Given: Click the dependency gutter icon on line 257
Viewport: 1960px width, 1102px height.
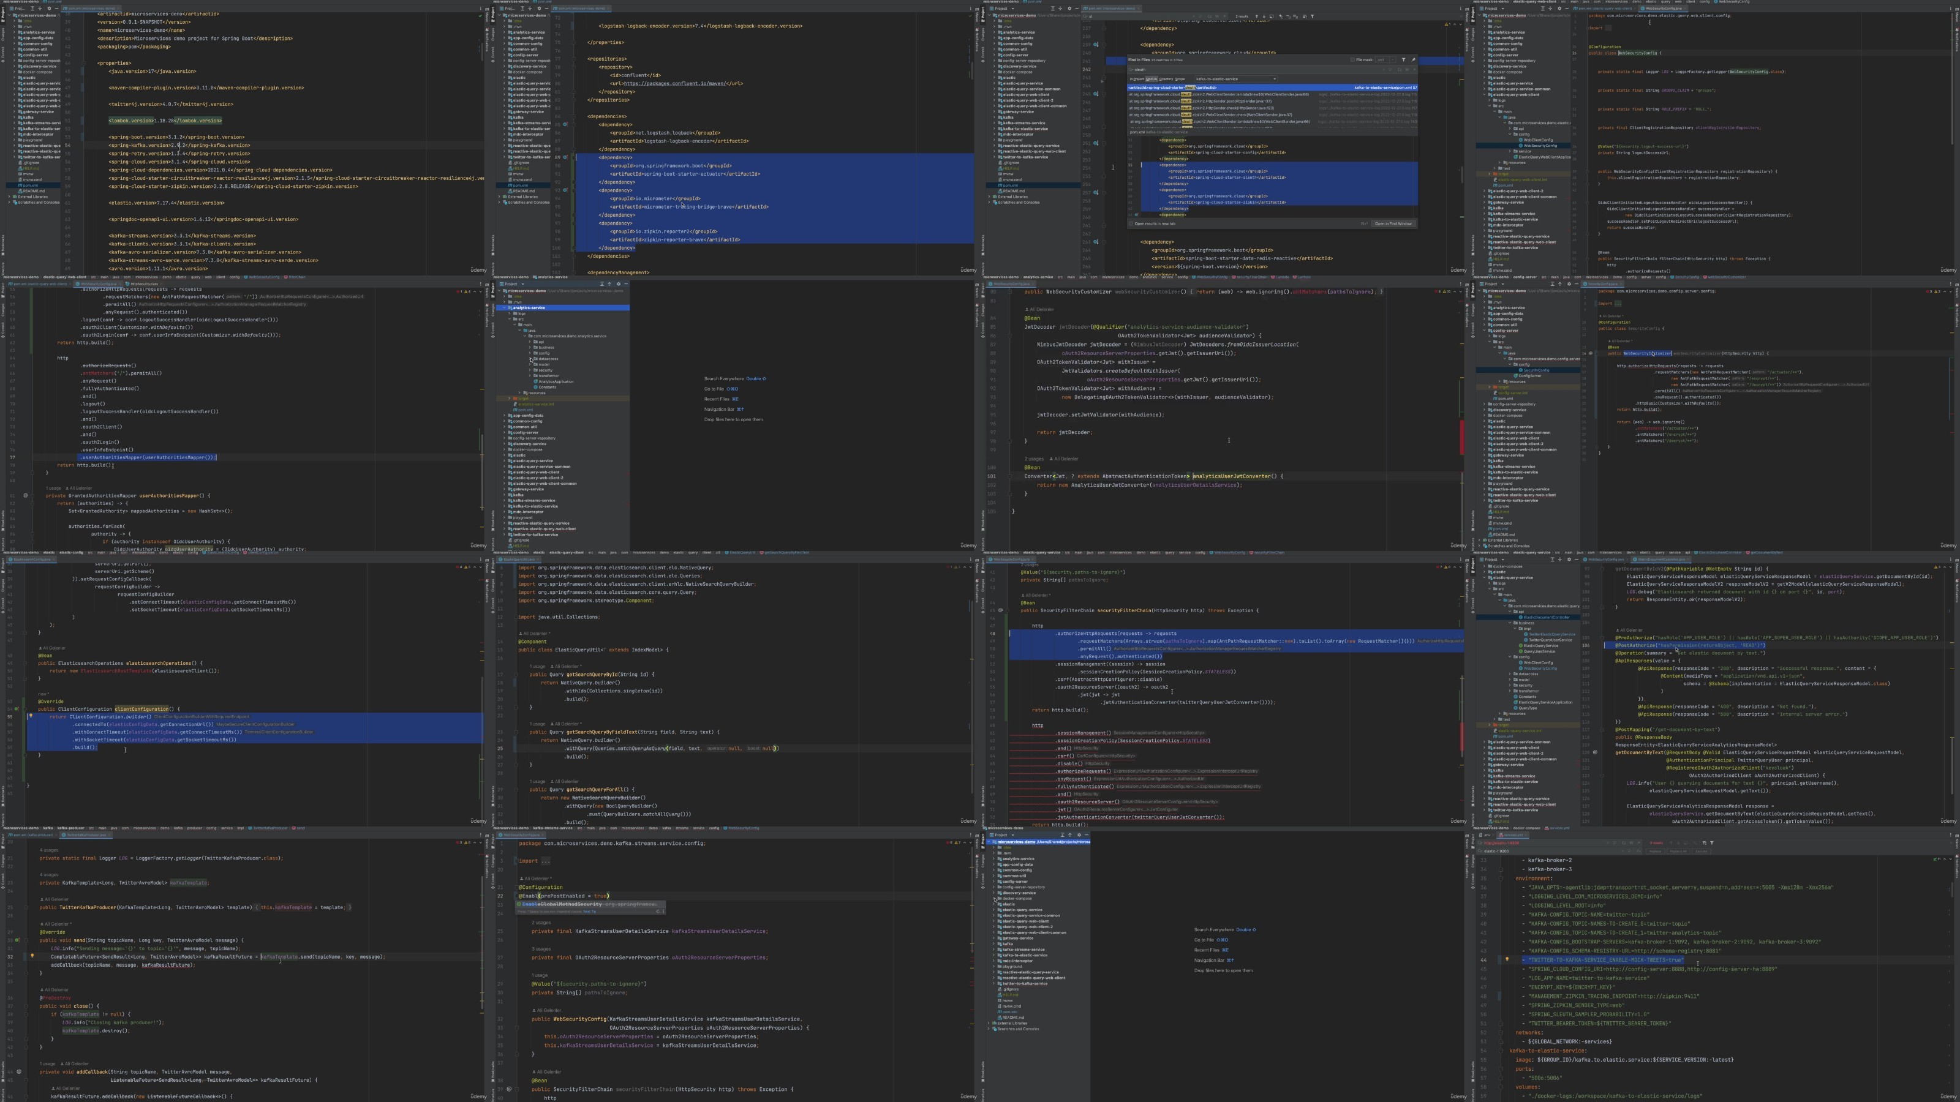Looking at the screenshot, I should click(1096, 192).
